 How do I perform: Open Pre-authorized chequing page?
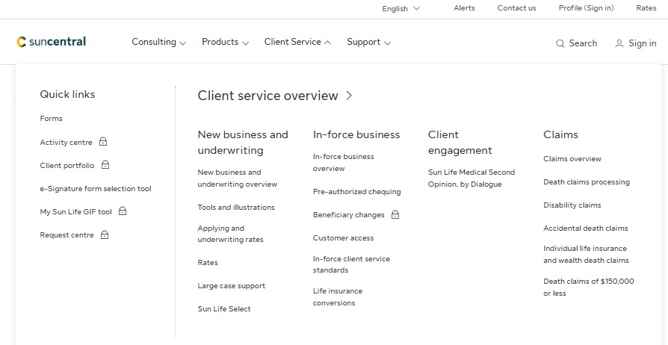pos(356,192)
